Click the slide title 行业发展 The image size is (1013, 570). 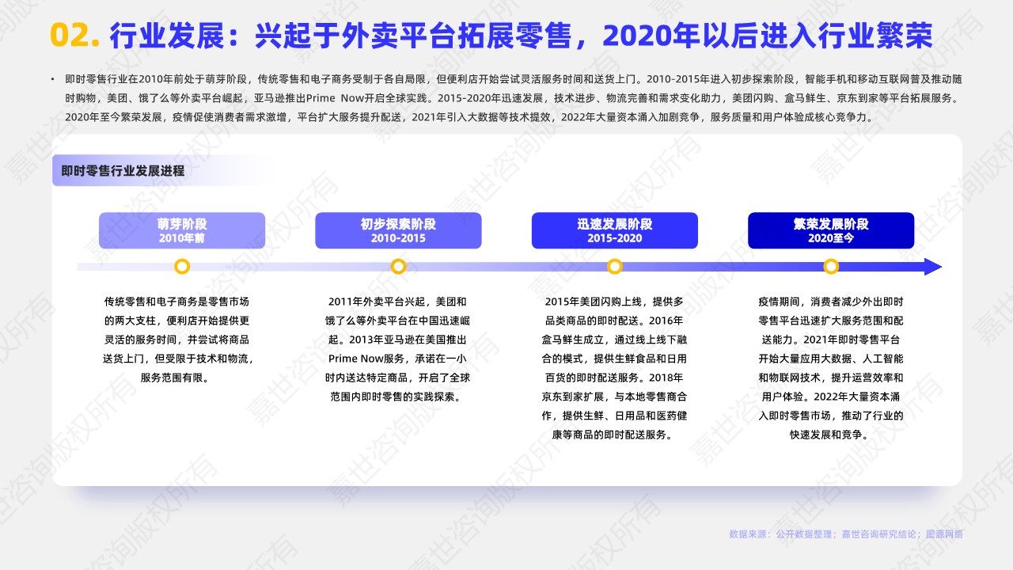point(522,35)
